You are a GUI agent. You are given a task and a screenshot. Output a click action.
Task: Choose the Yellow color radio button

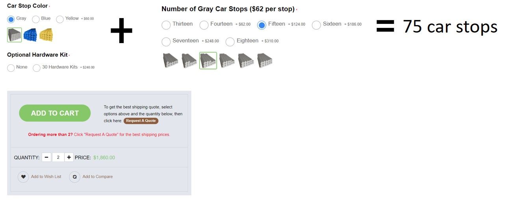pos(60,19)
